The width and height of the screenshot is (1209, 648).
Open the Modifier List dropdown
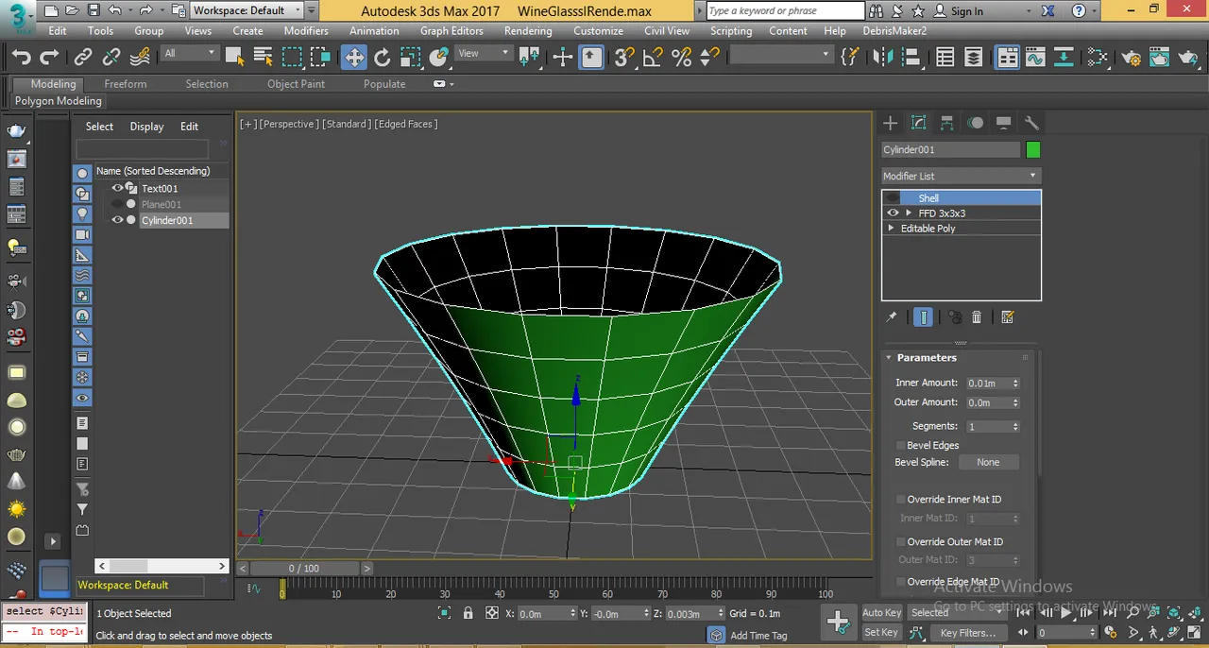[x=961, y=176]
